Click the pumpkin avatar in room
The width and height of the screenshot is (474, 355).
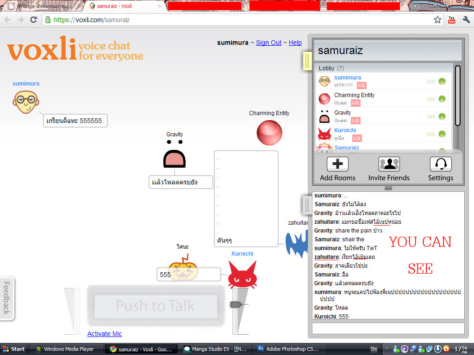pos(182,267)
